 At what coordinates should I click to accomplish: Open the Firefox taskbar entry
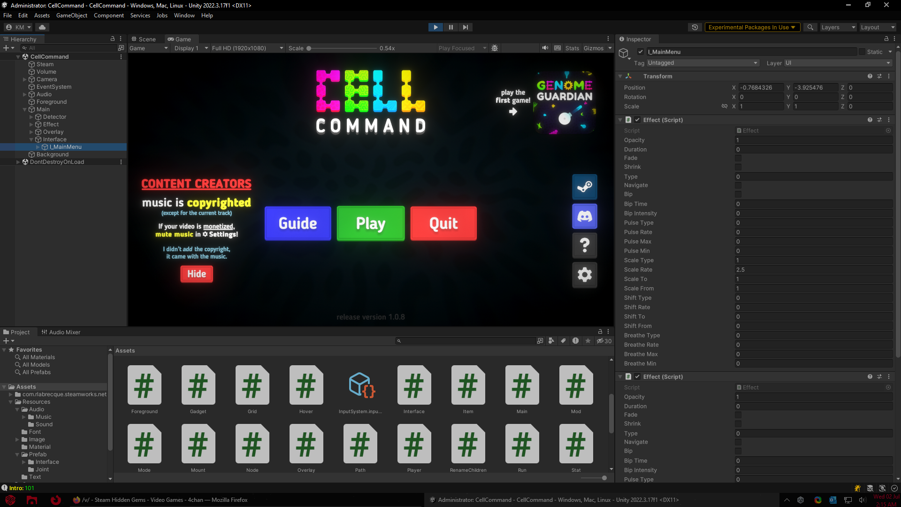point(160,500)
